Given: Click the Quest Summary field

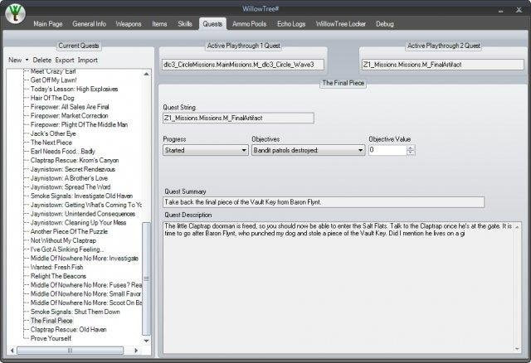Looking at the screenshot, I should tap(324, 202).
